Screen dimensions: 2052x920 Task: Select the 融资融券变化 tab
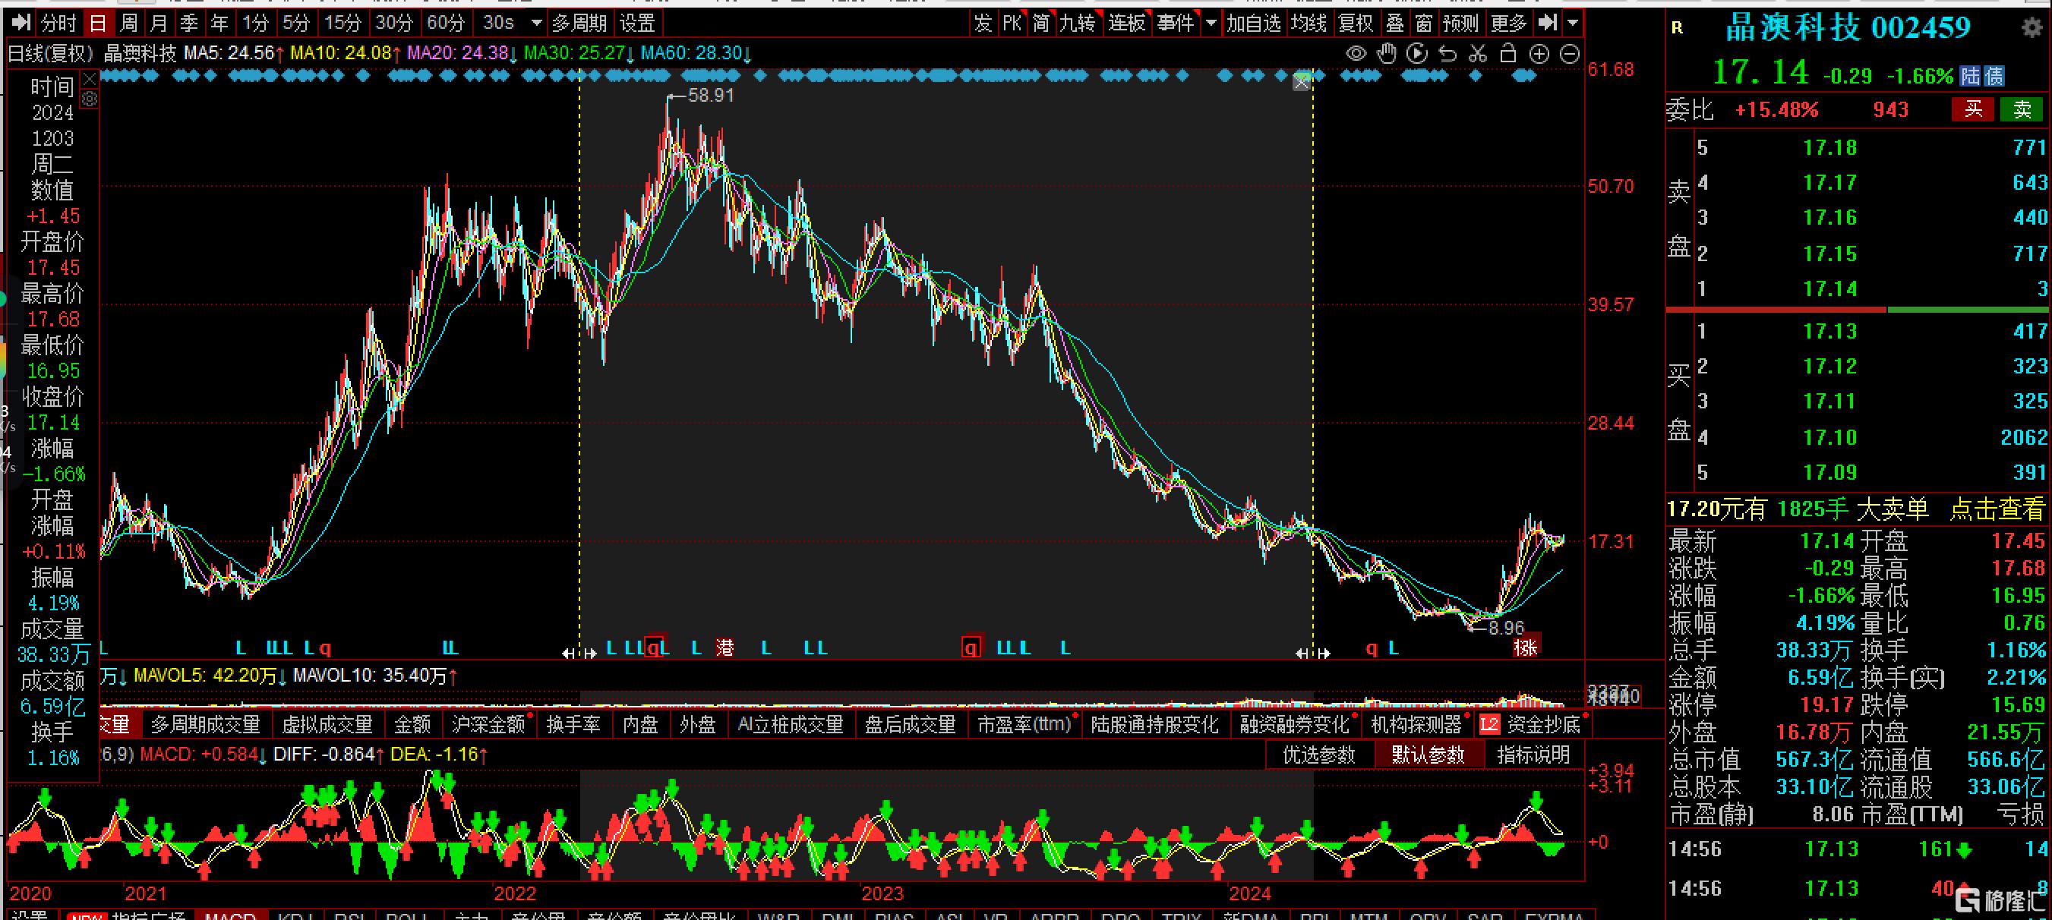[x=1294, y=725]
